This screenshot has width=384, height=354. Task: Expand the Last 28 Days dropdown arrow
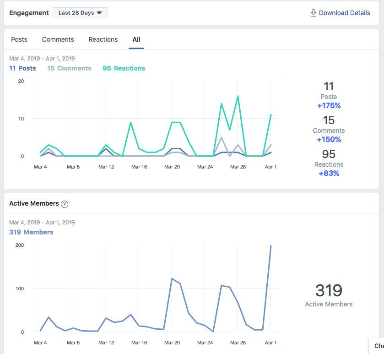click(99, 13)
